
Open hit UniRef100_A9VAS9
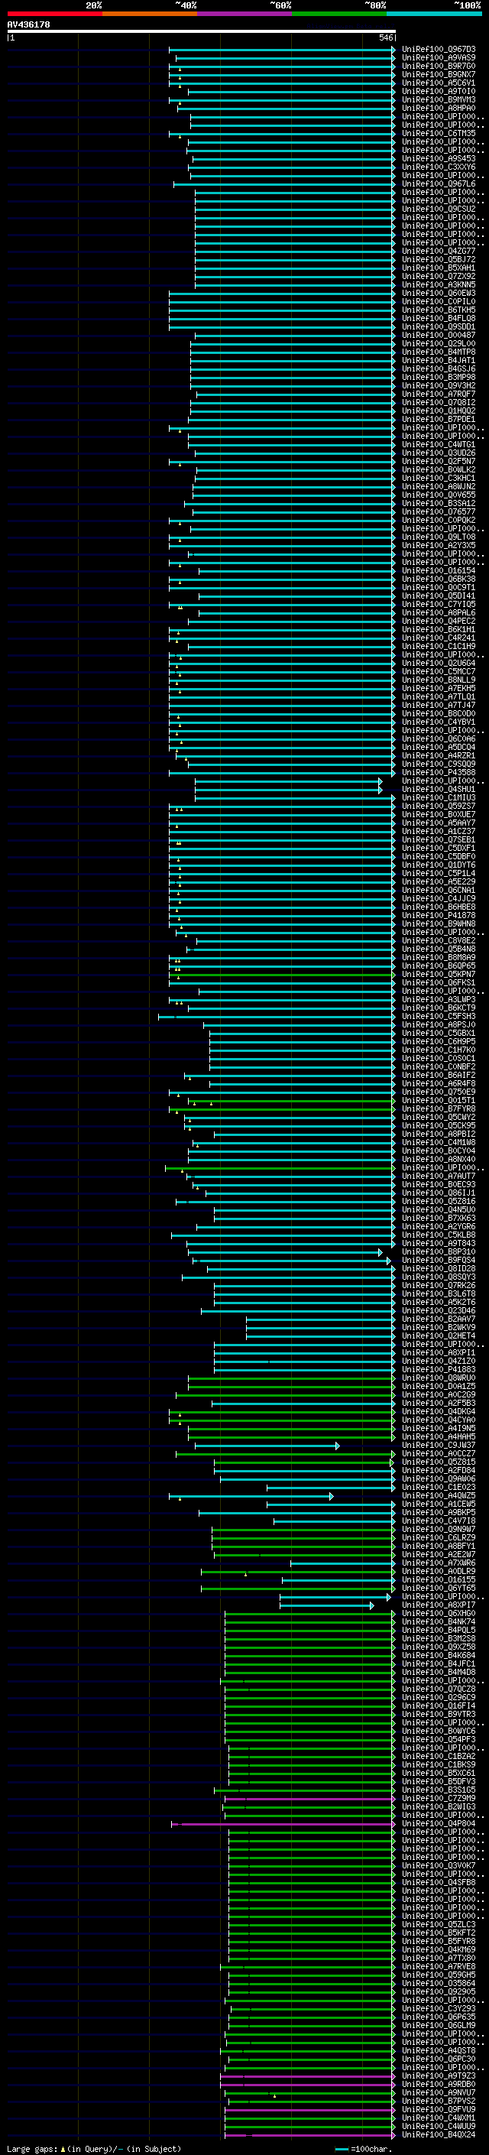(439, 58)
